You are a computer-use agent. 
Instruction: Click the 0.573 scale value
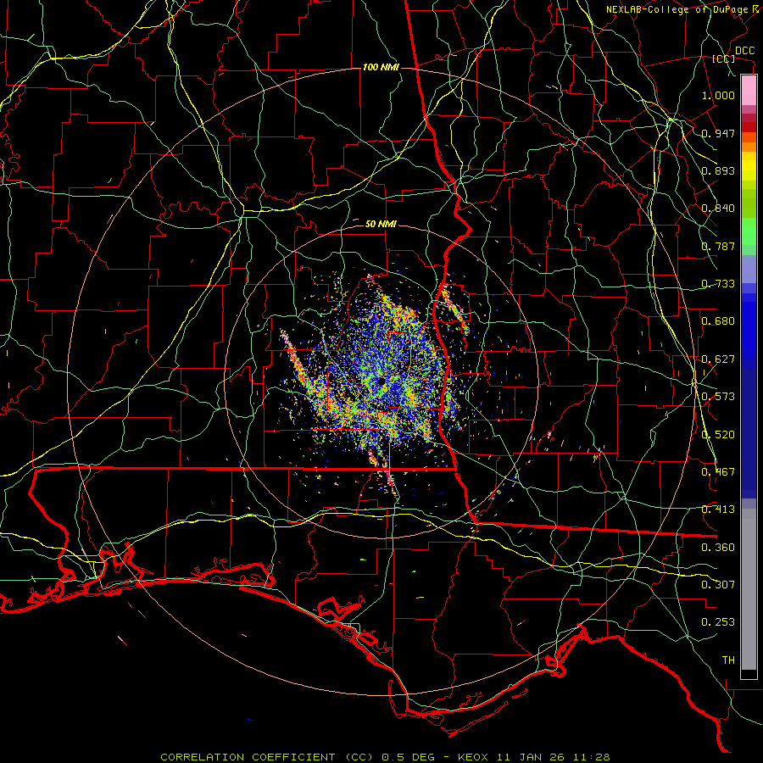point(718,396)
